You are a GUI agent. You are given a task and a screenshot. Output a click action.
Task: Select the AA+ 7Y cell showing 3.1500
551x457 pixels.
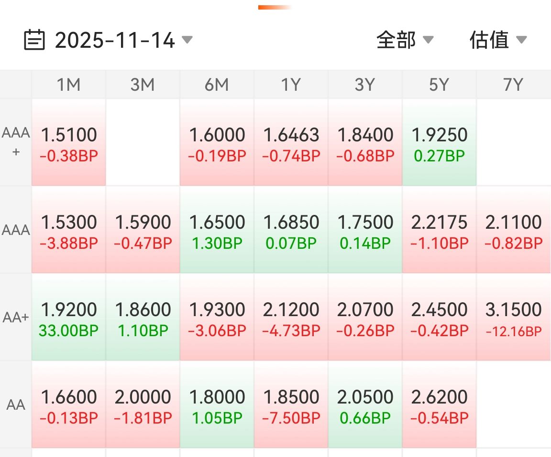pos(513,317)
